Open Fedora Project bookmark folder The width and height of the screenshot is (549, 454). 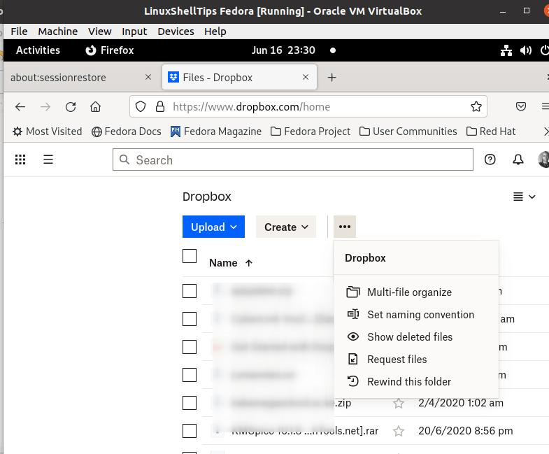pyautogui.click(x=311, y=132)
